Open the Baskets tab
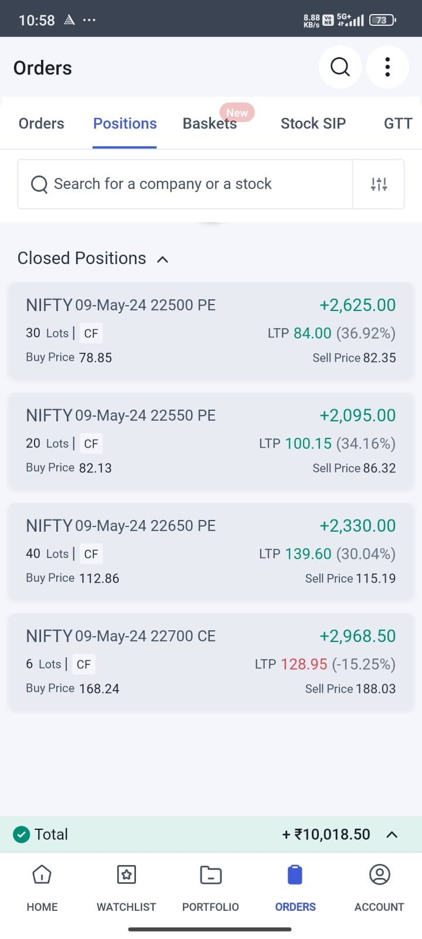422x939 pixels. pyautogui.click(x=210, y=123)
